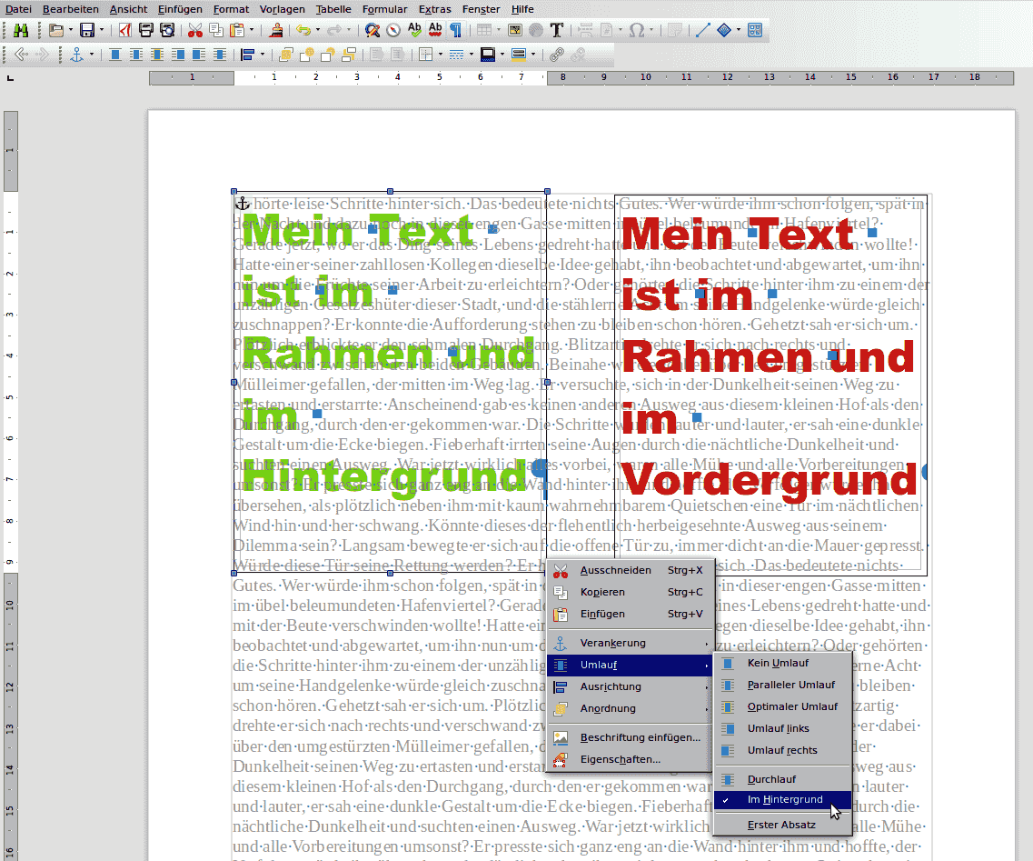Expand the paste icon's dropdown arrow

click(251, 30)
